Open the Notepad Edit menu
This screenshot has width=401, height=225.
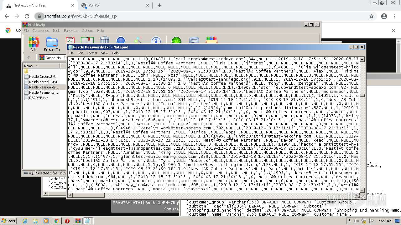pyautogui.click(x=80, y=53)
